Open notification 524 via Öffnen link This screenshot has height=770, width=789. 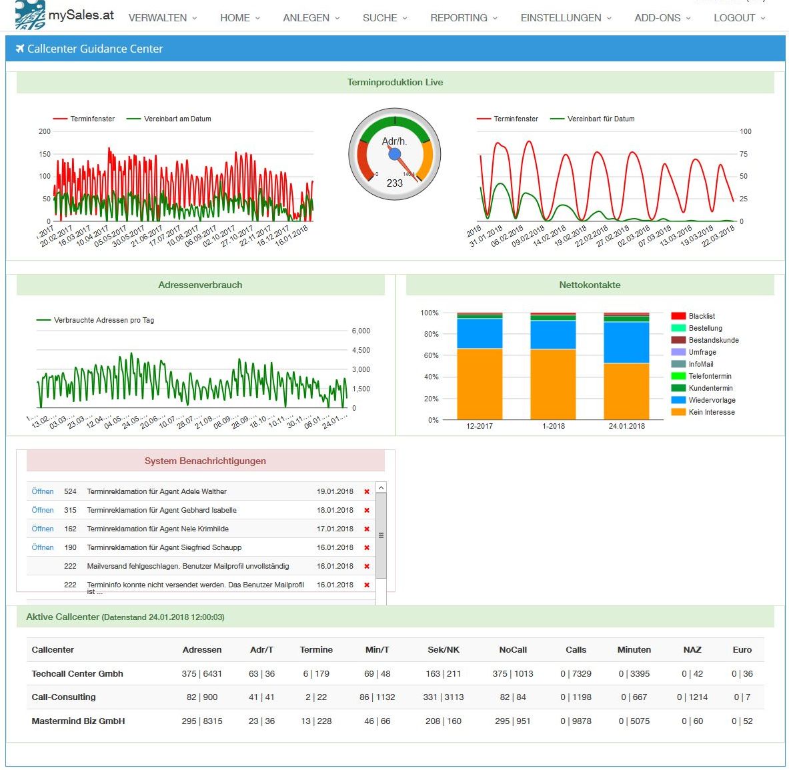(43, 491)
